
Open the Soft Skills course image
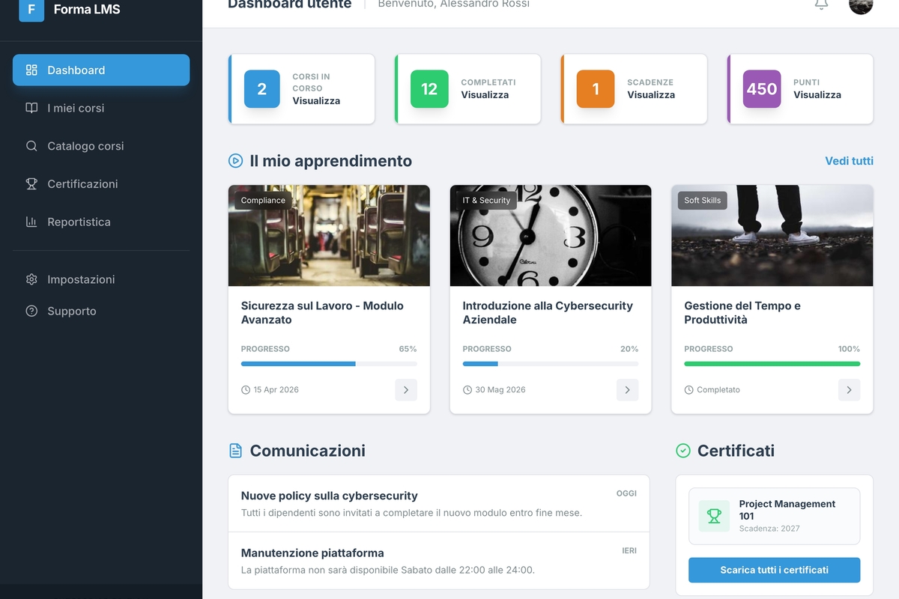[772, 236]
